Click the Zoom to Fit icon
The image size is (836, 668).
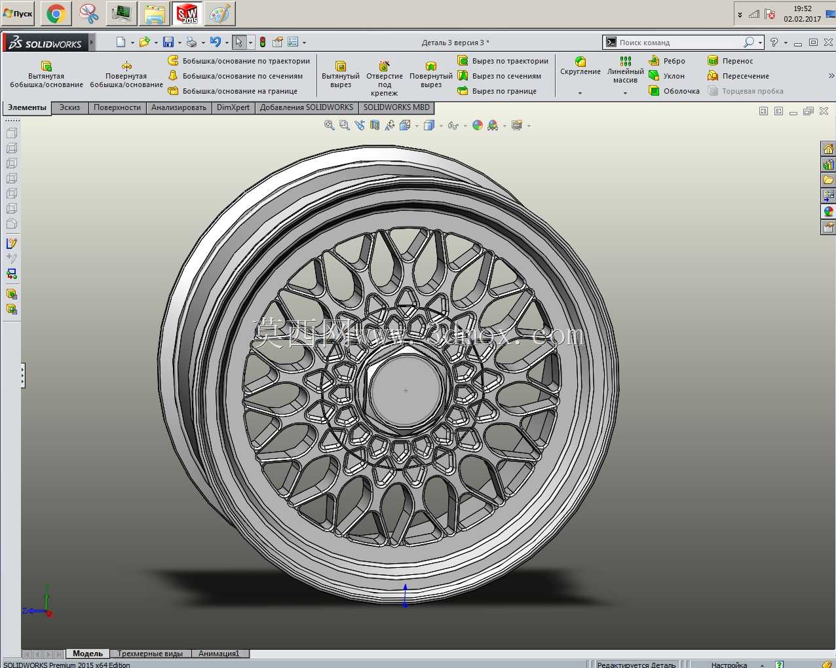click(x=330, y=125)
